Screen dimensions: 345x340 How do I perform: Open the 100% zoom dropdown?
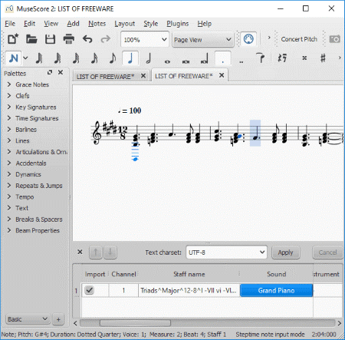(x=145, y=39)
